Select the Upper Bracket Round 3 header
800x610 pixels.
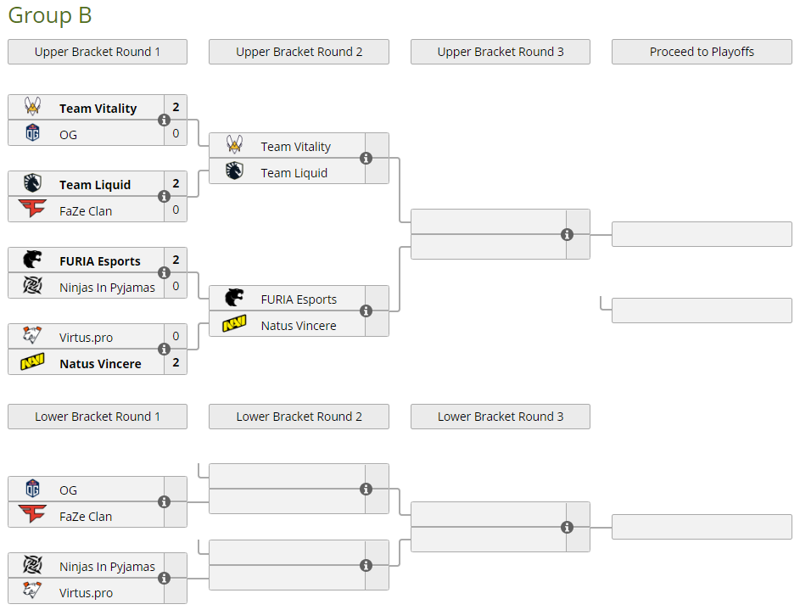pos(501,52)
